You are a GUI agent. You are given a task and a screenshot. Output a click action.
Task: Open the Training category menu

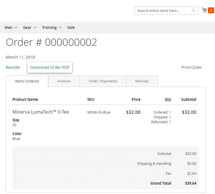pos(49,27)
